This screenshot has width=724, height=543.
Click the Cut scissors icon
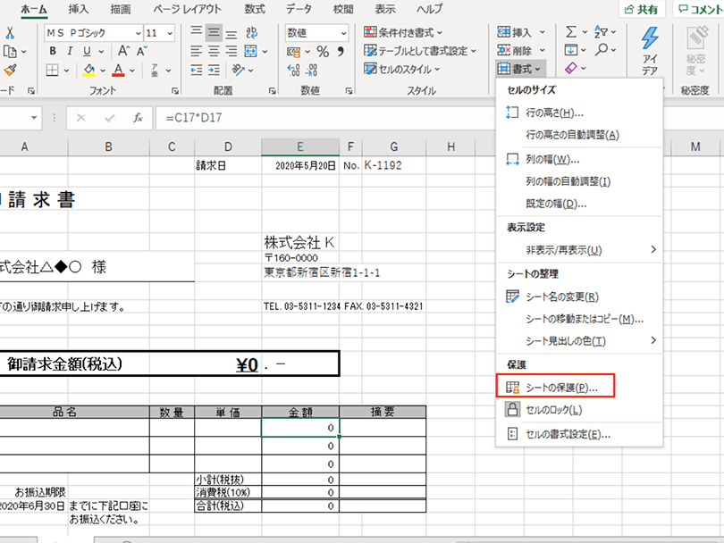(x=10, y=33)
